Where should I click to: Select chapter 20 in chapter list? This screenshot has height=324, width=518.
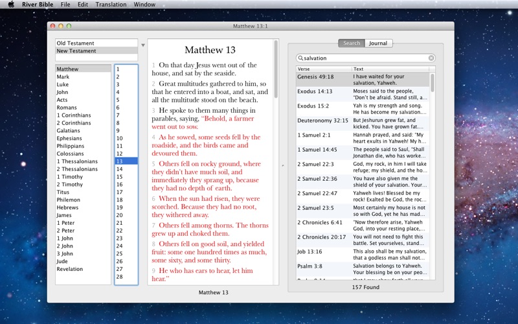119,215
